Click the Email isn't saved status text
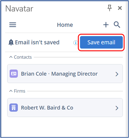Screen dimensions: 129x138 pos(37,42)
